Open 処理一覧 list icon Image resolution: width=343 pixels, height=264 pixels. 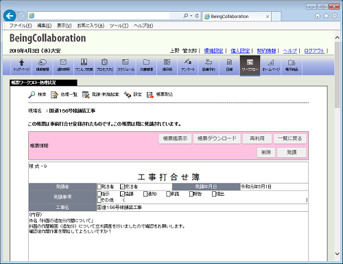point(54,94)
